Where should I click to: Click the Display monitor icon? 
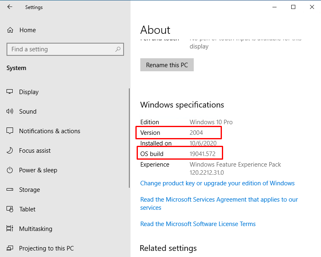(x=10, y=92)
